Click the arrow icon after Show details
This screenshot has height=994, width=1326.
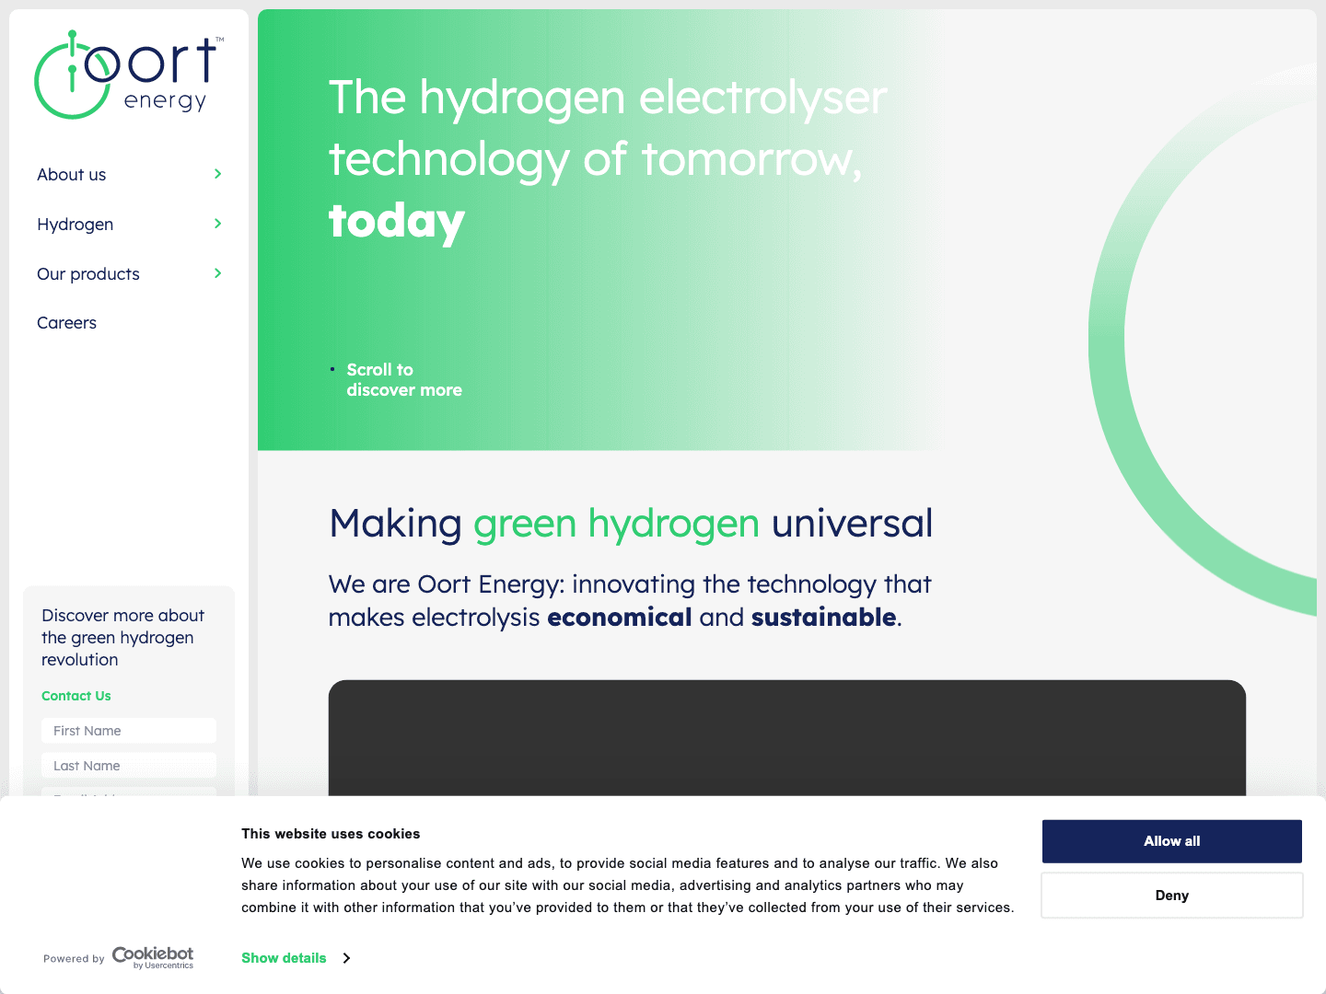[x=346, y=958]
